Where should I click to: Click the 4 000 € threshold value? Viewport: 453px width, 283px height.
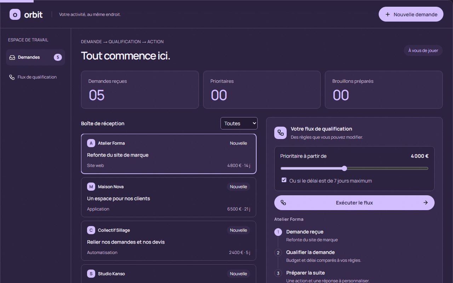click(420, 156)
